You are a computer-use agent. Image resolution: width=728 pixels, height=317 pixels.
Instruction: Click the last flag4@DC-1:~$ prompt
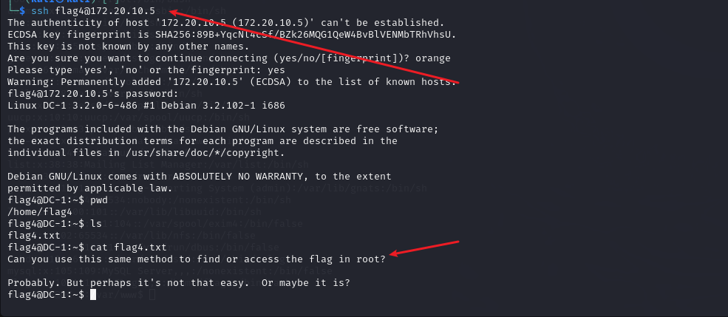(46, 294)
